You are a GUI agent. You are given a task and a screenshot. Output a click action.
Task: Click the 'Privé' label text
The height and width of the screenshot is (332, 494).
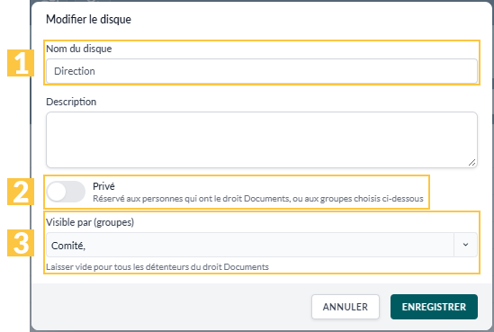pyautogui.click(x=103, y=186)
